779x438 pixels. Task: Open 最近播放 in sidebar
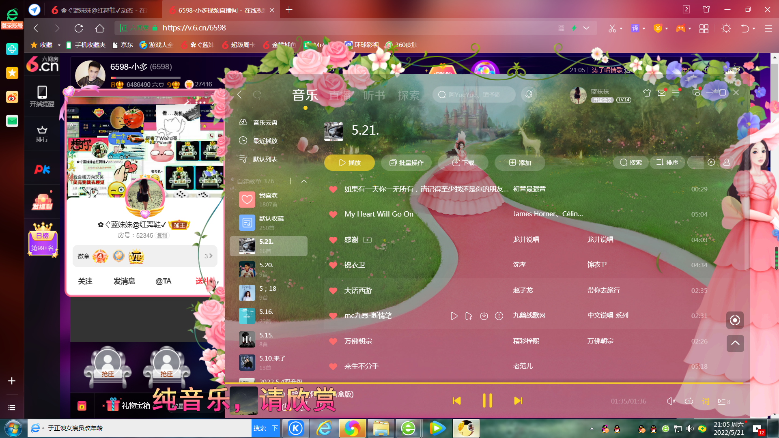(x=258, y=141)
